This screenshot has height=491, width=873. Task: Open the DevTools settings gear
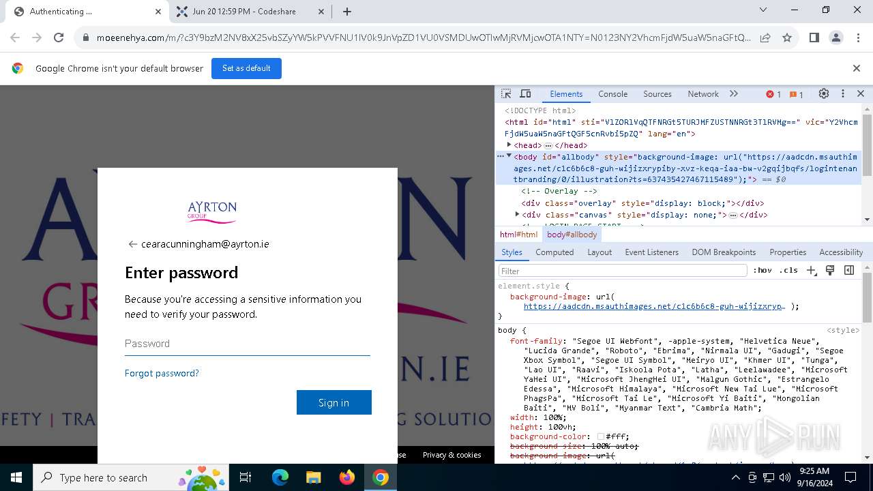pos(824,94)
